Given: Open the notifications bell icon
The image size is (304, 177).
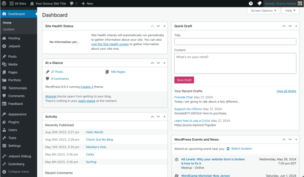Looking at the screenshot, I should pos(259,3).
